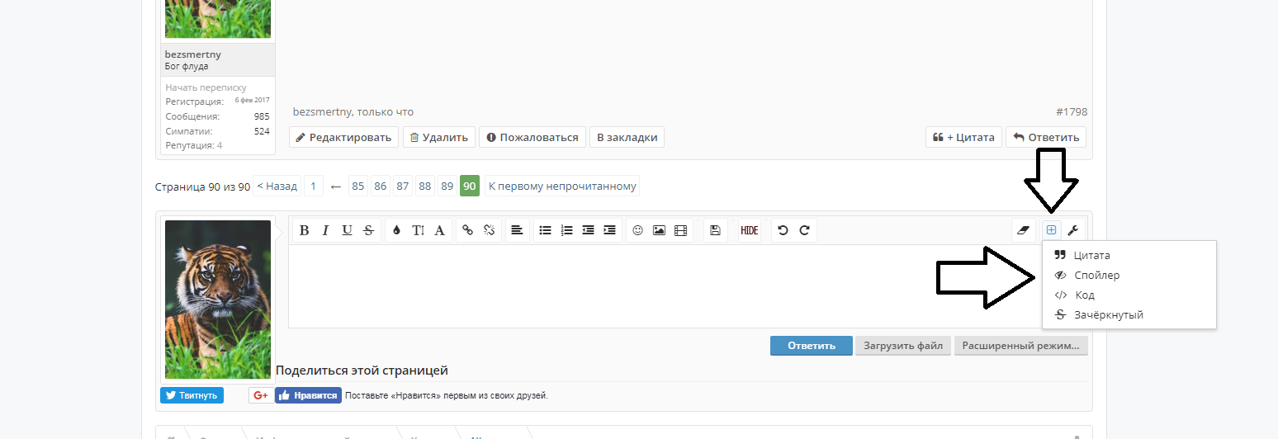Insert media with the film icon
The width and height of the screenshot is (1278, 439).
tap(680, 231)
